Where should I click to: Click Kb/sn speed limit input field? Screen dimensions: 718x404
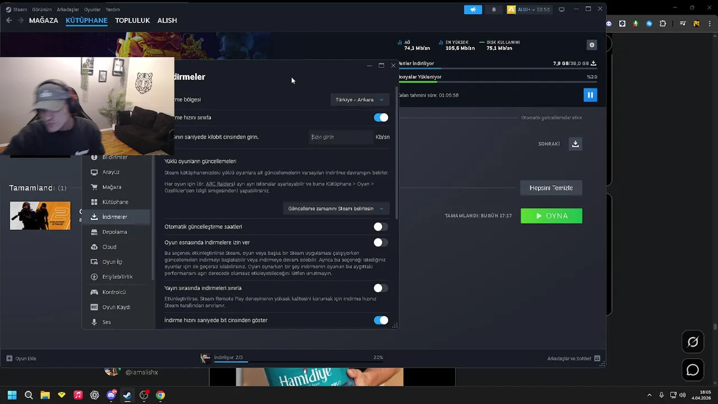pos(340,137)
